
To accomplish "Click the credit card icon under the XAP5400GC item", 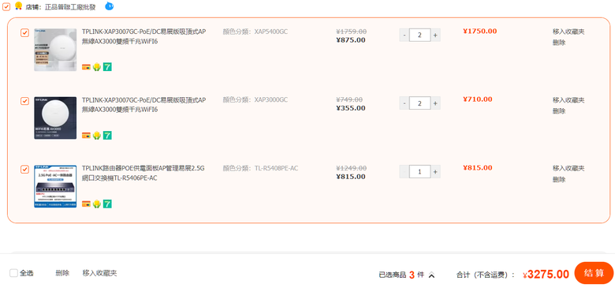I will click(x=86, y=67).
